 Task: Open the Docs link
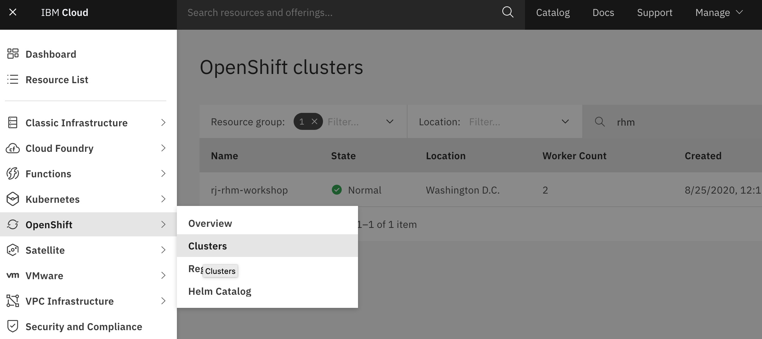click(x=603, y=13)
